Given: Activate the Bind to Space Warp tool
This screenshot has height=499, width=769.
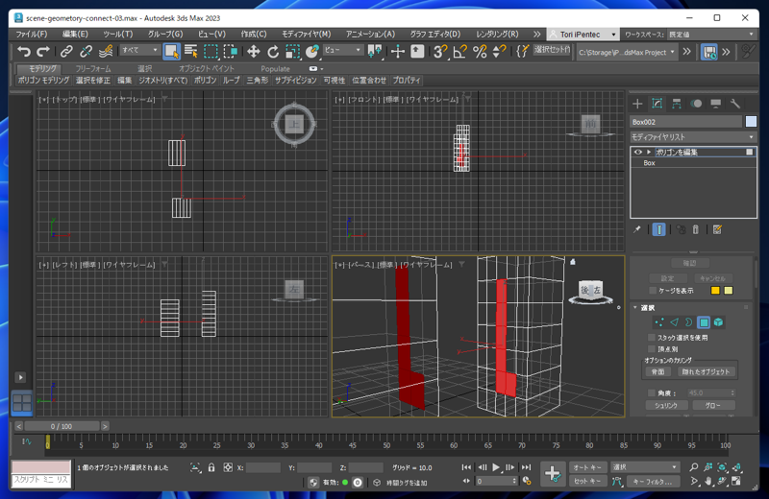Looking at the screenshot, I should pyautogui.click(x=106, y=51).
